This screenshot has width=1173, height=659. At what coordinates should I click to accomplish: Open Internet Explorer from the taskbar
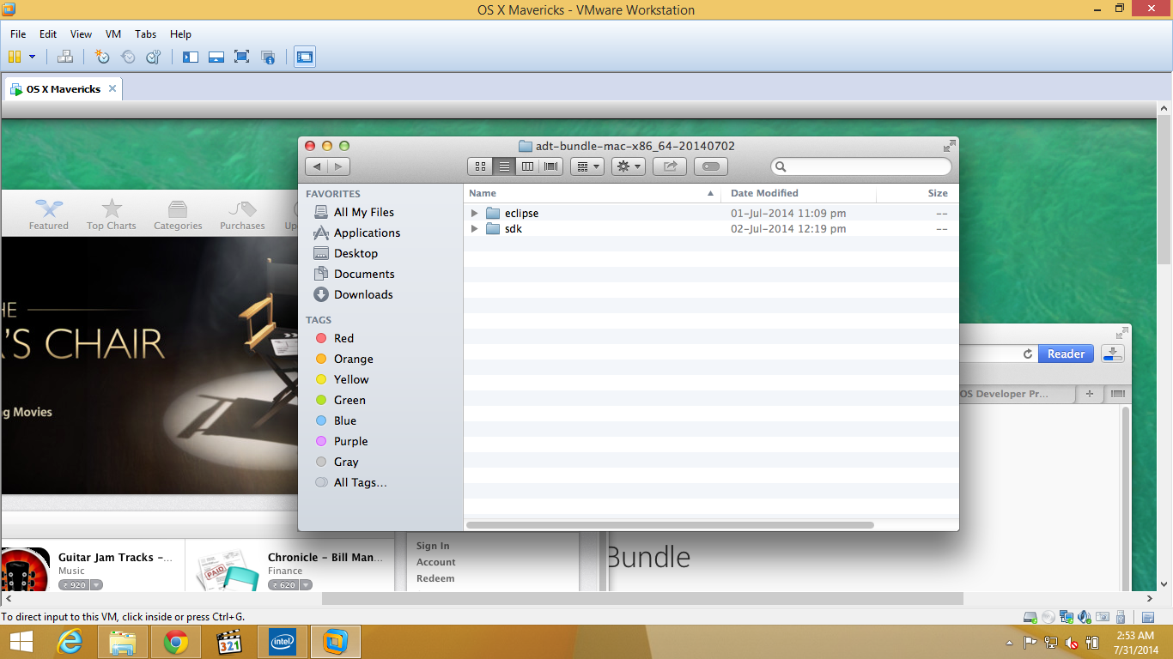pyautogui.click(x=70, y=641)
